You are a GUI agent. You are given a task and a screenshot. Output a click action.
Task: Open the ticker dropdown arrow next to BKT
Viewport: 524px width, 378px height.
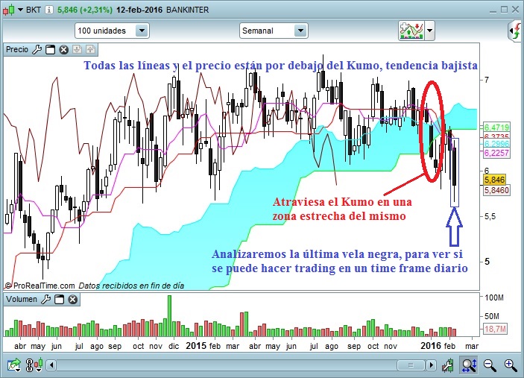point(20,10)
